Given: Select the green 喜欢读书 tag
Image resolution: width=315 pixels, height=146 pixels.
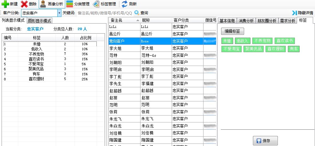Looking at the screenshot, I should (284, 41).
